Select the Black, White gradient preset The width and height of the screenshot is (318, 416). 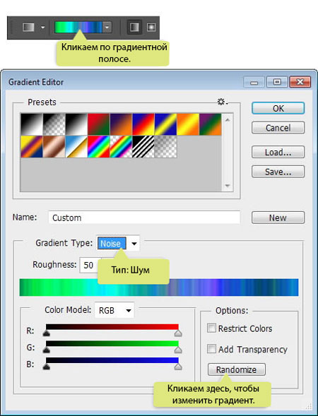(x=76, y=124)
